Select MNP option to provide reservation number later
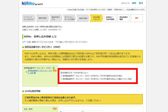The image size is (168, 112). pyautogui.click(x=61, y=79)
